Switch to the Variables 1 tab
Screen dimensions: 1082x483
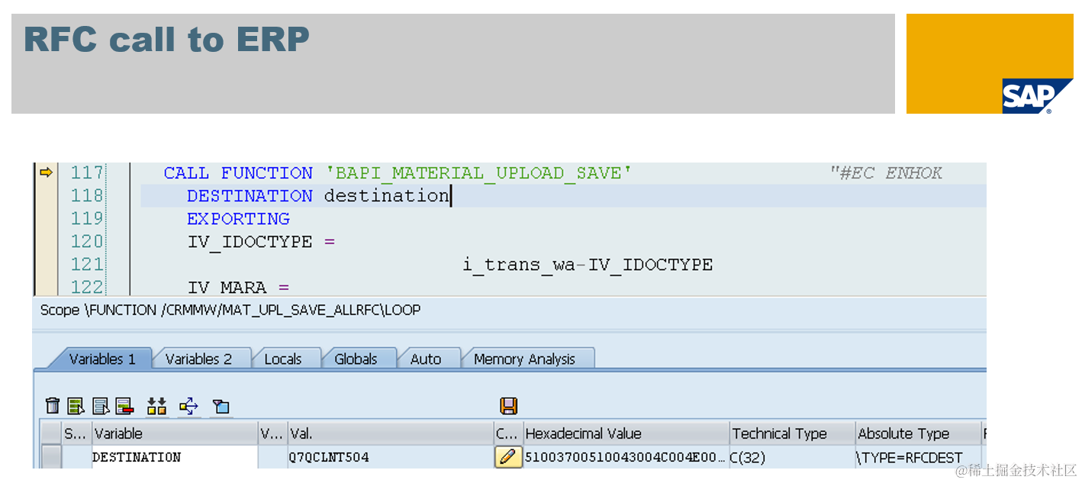tap(101, 359)
